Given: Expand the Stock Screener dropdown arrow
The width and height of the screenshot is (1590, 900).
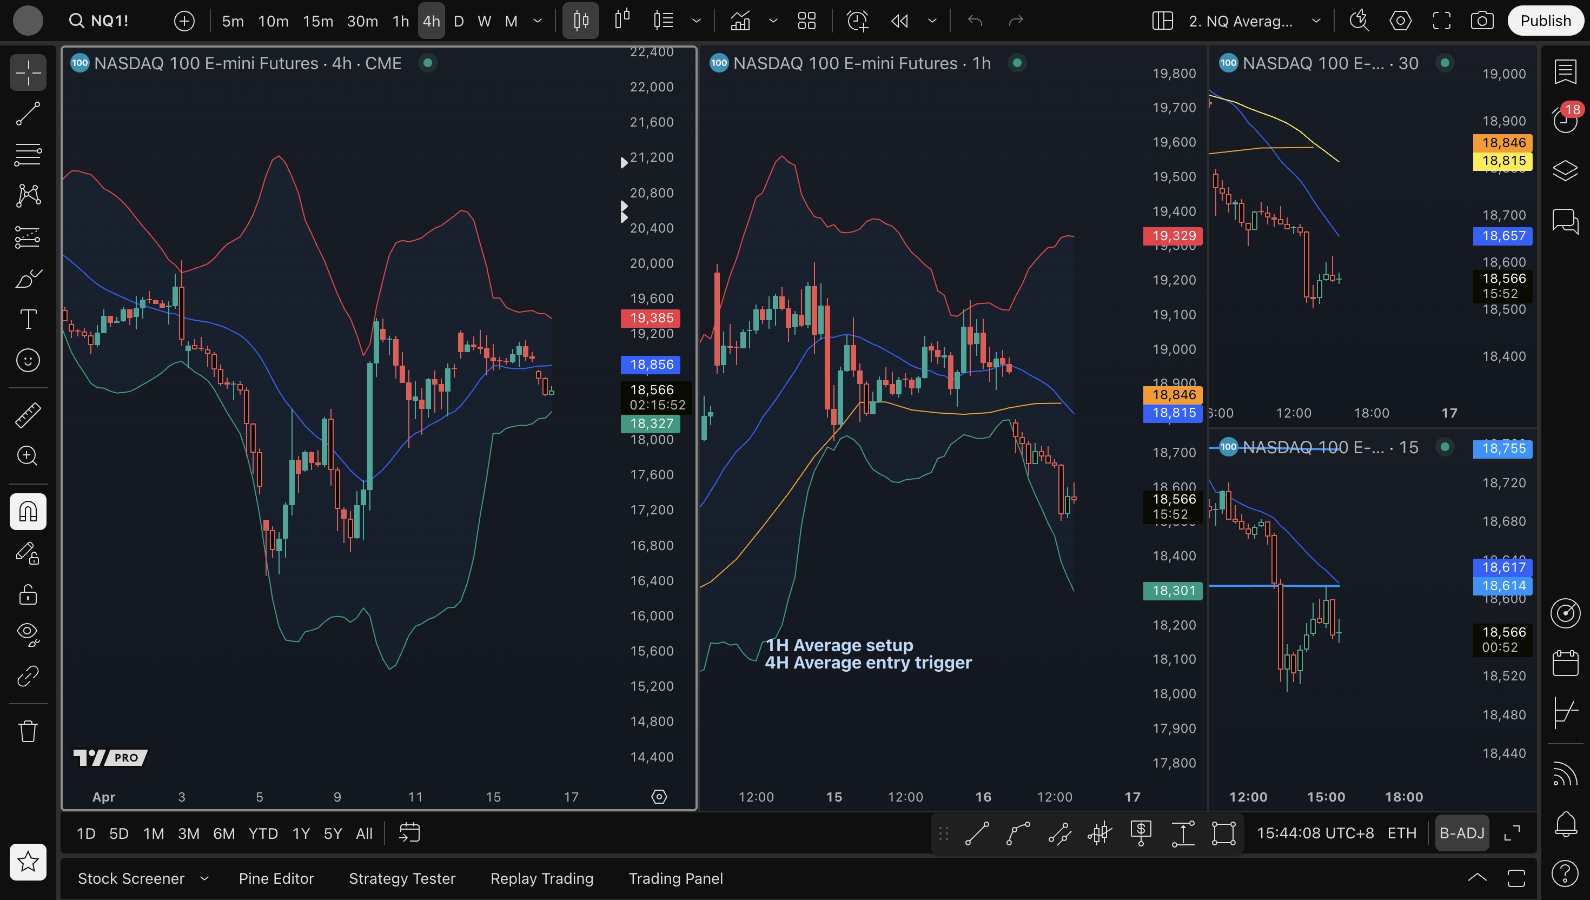Looking at the screenshot, I should point(204,878).
